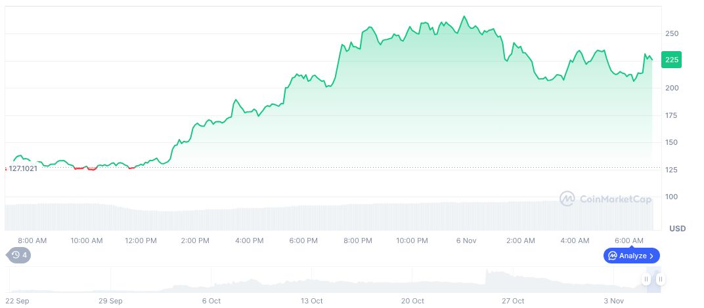Screen dimensions: 704x308
Task: Click the 127.1021 opening price label
Action: 22,168
